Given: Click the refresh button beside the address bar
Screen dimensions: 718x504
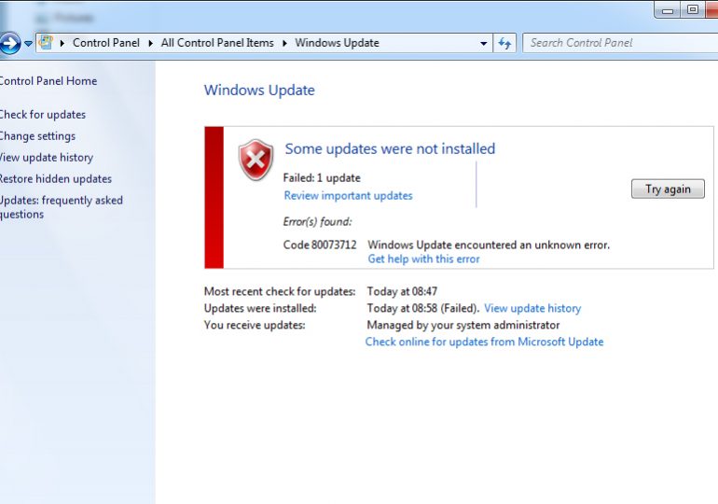Looking at the screenshot, I should point(504,43).
